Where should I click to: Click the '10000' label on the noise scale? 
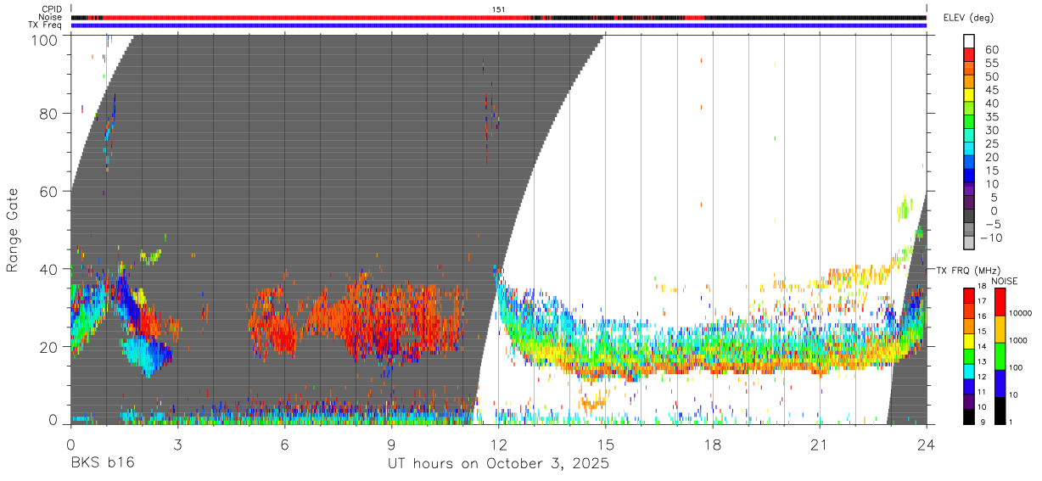pos(1021,315)
